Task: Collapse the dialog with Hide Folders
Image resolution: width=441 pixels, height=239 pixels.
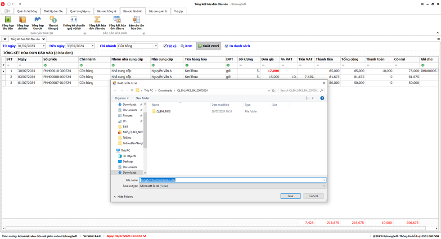Action: click(123, 197)
